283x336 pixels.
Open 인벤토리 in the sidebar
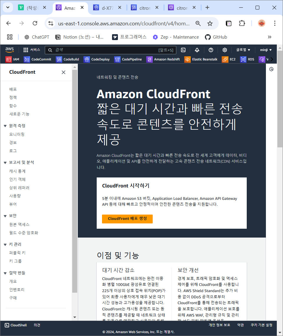tap(17, 290)
